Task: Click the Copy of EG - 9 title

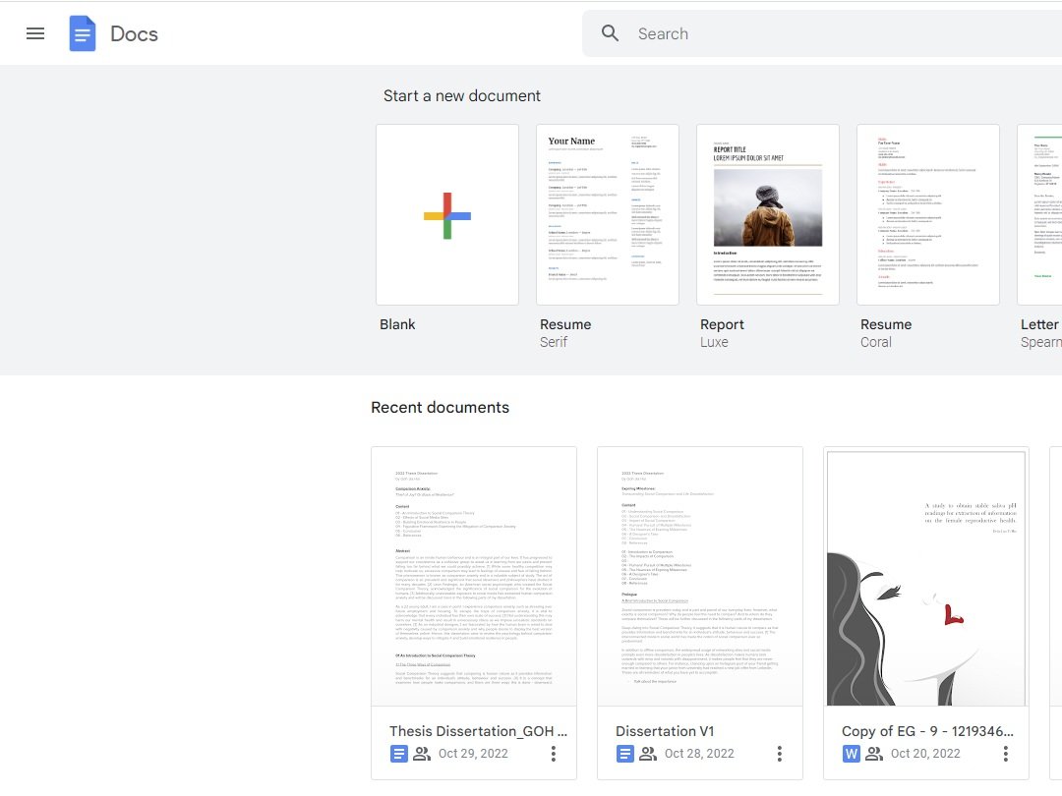Action: click(927, 731)
